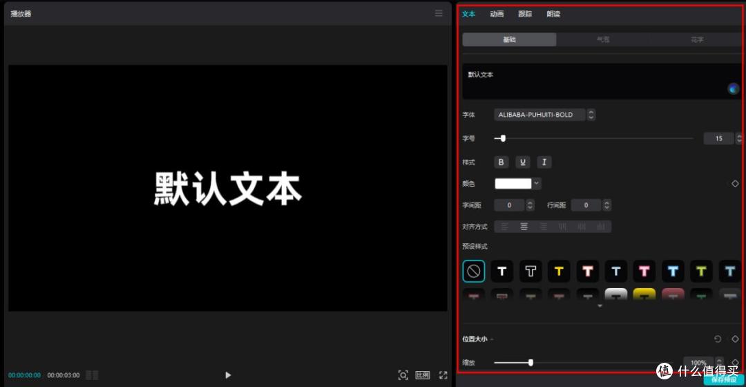Click the current timecode 00:00:00:00

click(24, 375)
